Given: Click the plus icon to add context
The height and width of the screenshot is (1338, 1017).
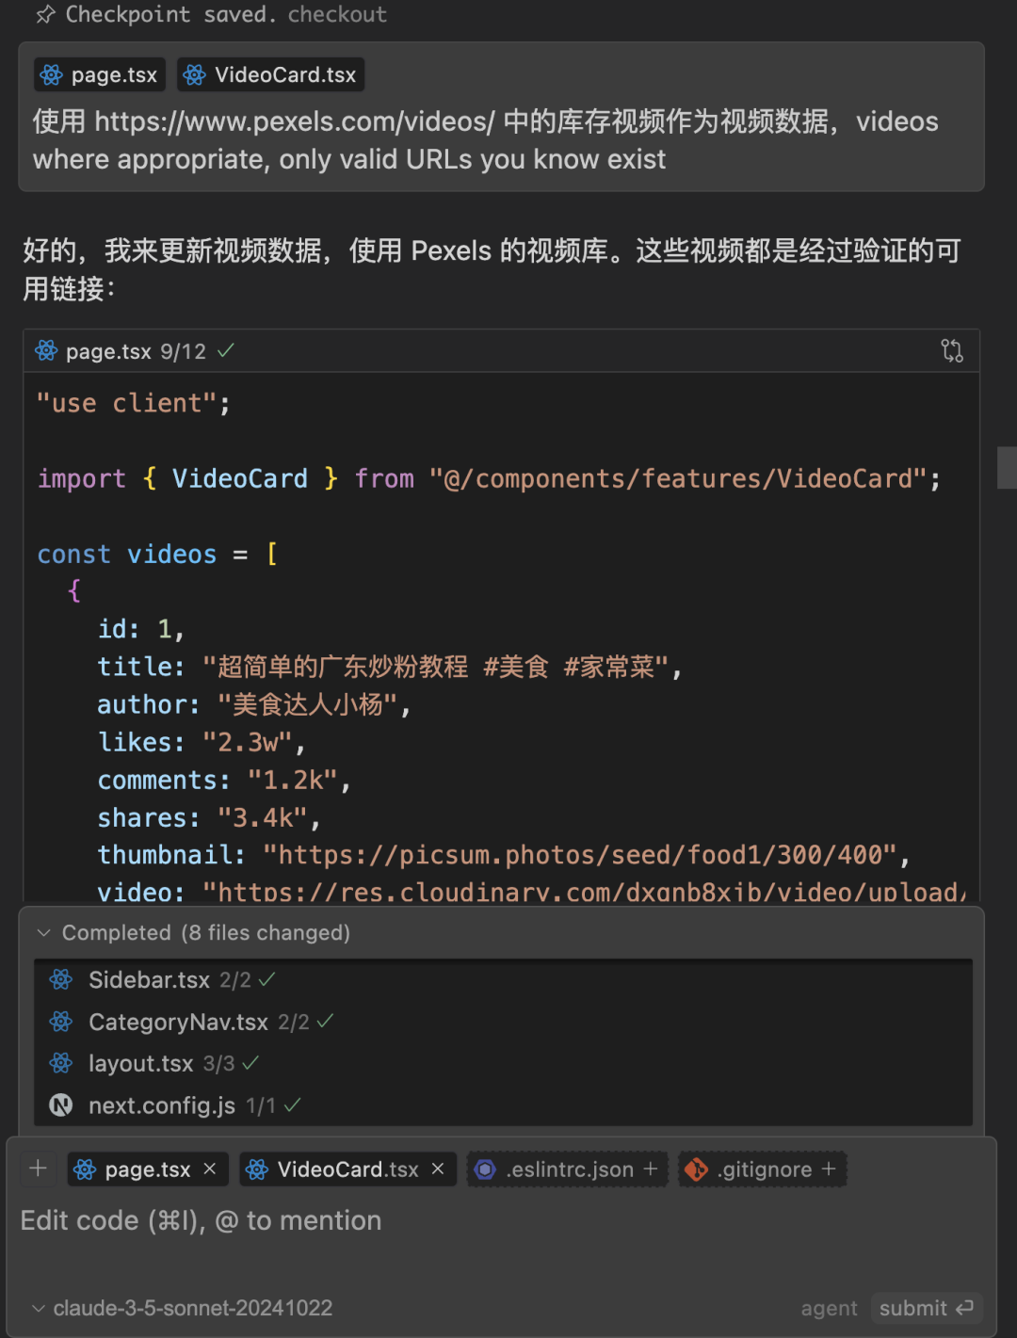Looking at the screenshot, I should (x=38, y=1169).
